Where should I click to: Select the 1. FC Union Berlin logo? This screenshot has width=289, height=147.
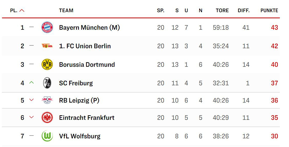pos(47,46)
